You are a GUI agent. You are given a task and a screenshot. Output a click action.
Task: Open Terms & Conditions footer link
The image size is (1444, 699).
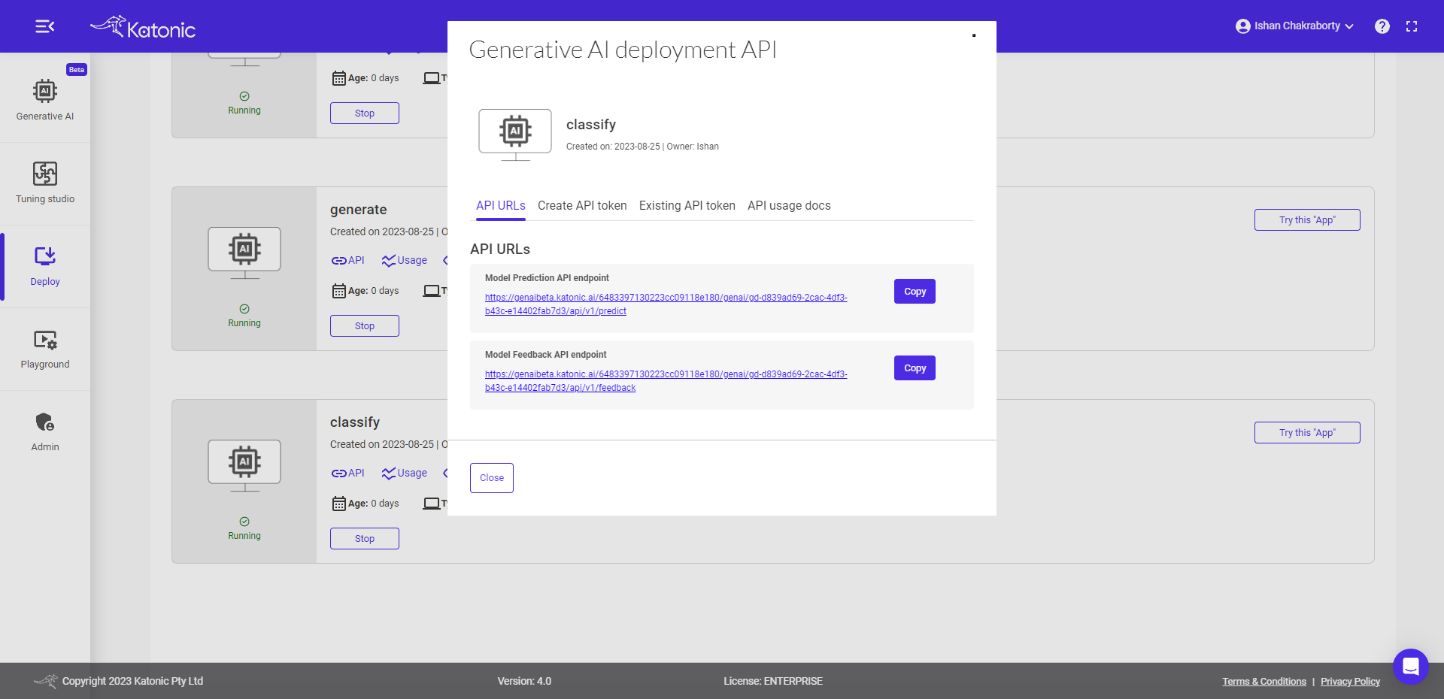(1264, 682)
